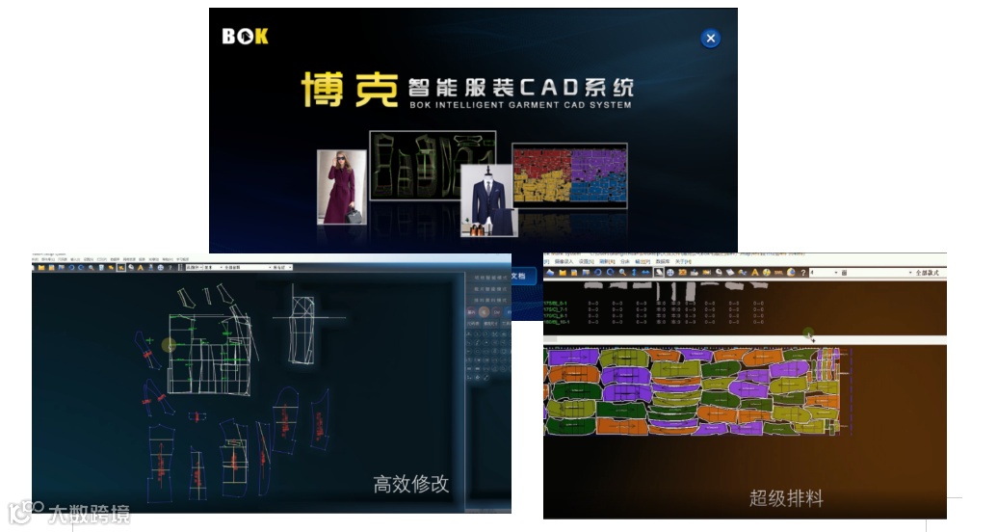Screen dimensions: 997x532
Task: Open the 分床 menu in marker window
Action: (624, 261)
